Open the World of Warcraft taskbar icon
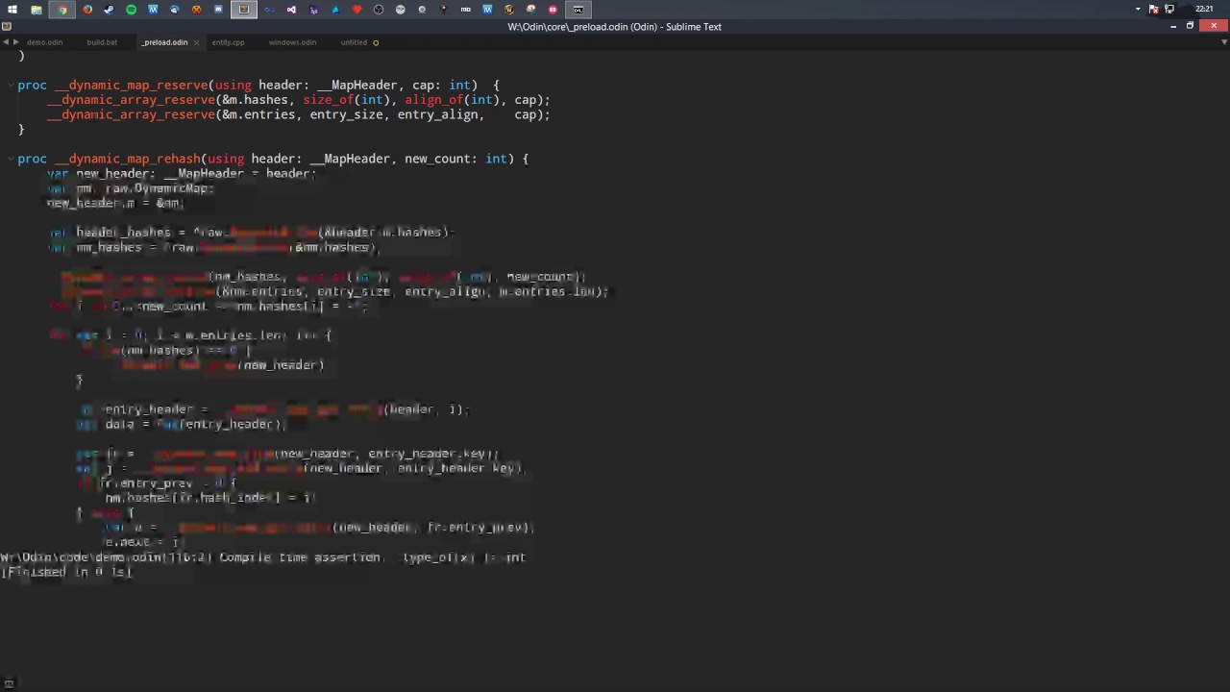Screen dimensions: 1230x692 (x=509, y=10)
